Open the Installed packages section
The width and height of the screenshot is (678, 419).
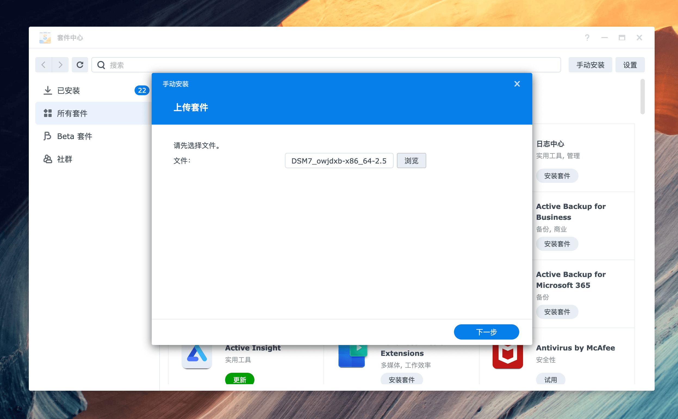[69, 91]
